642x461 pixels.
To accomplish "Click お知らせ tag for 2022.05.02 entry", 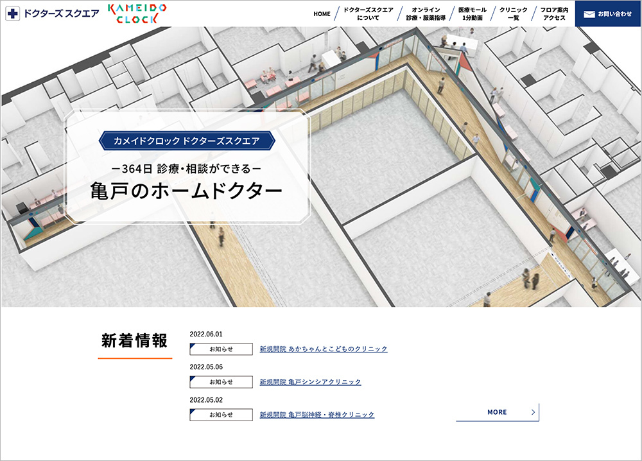I will [x=221, y=415].
